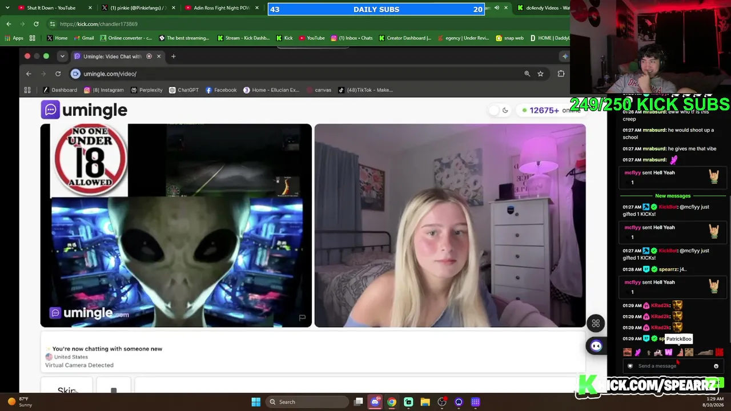Close the Umingle Video Chat tab
The height and width of the screenshot is (411, 731).
point(159,56)
